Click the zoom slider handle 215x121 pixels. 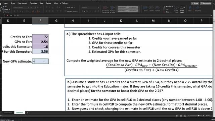[199, 116]
